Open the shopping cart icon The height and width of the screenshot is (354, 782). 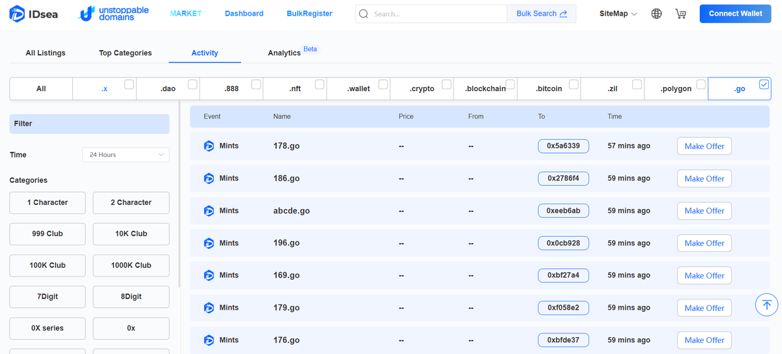[681, 14]
